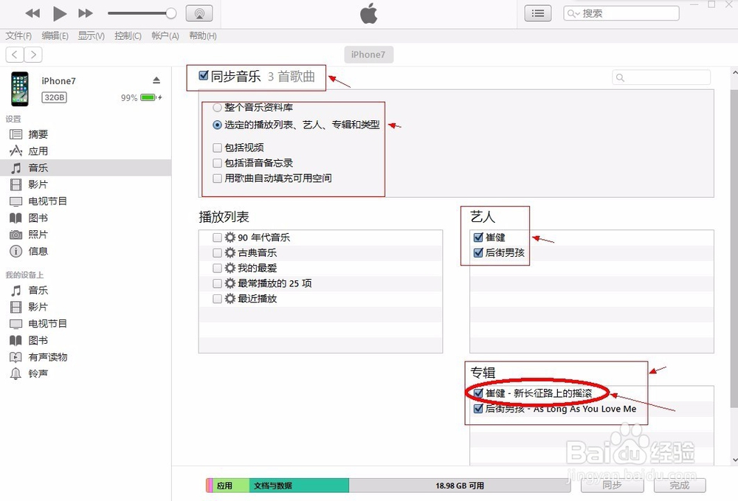Click the 32GB capacity badge
Screen dimensions: 738x501
coord(54,97)
